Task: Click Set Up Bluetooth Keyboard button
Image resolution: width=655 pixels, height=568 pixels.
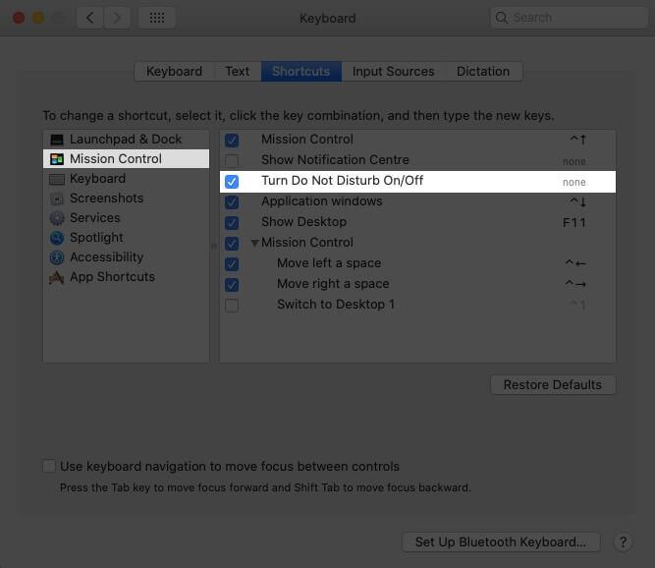Action: [x=500, y=541]
